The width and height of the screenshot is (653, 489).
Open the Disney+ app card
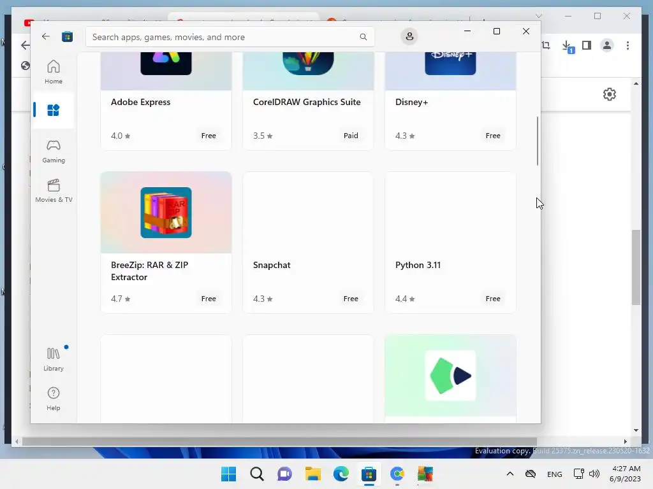click(450, 101)
